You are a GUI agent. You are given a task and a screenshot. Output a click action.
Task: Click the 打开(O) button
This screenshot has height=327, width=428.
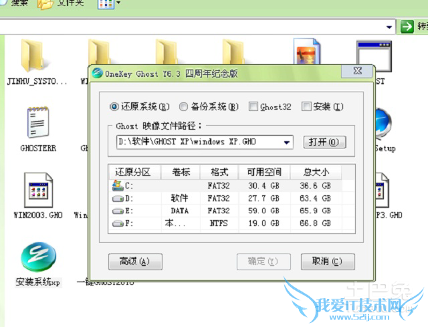[325, 142]
